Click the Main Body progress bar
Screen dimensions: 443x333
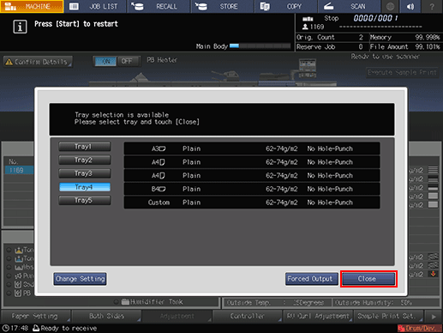coord(260,45)
